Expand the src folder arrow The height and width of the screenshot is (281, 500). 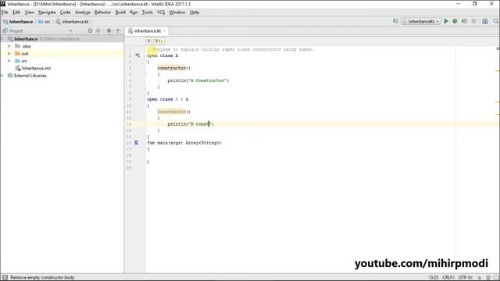(x=9, y=61)
